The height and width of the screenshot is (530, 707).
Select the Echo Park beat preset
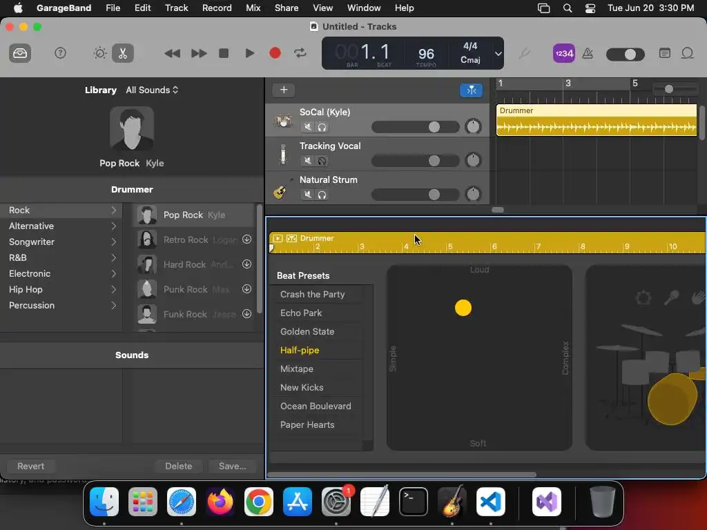click(x=301, y=313)
